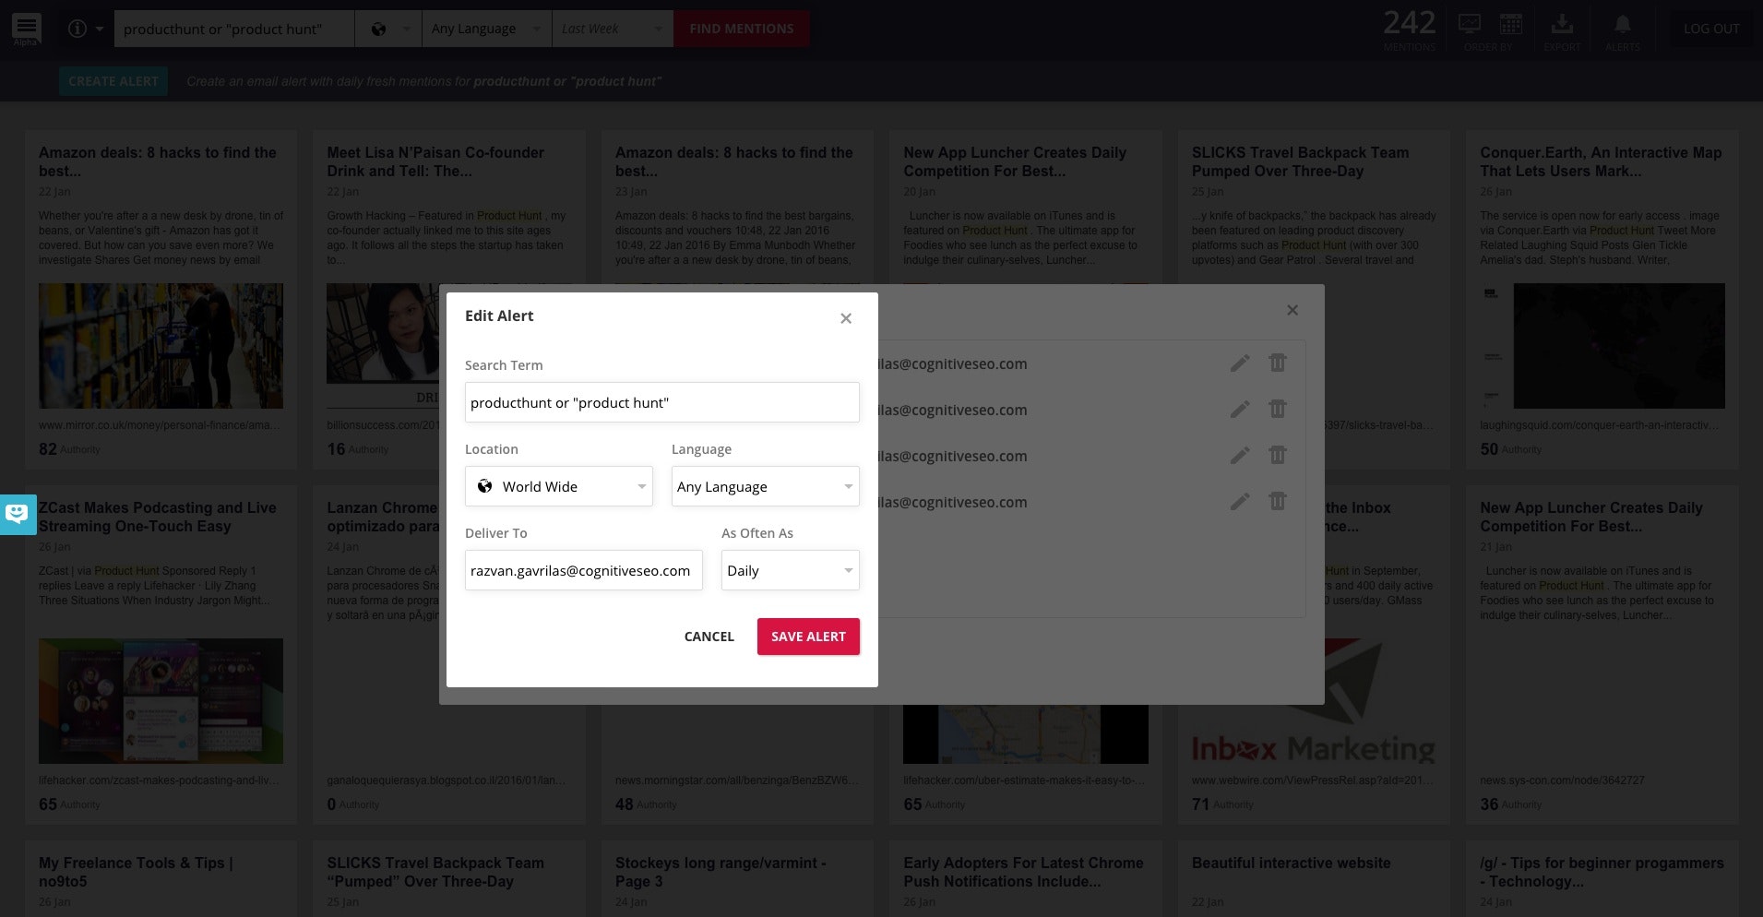Click the SAVE ALERT button
The width and height of the screenshot is (1763, 917).
pos(808,637)
